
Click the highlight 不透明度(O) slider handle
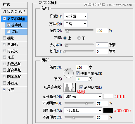86,104
